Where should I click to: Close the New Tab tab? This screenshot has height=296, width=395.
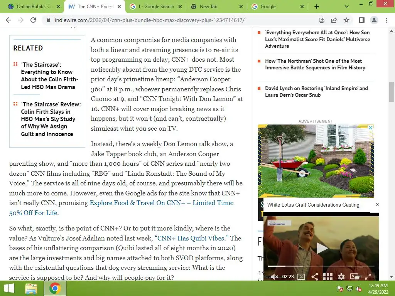(241, 7)
